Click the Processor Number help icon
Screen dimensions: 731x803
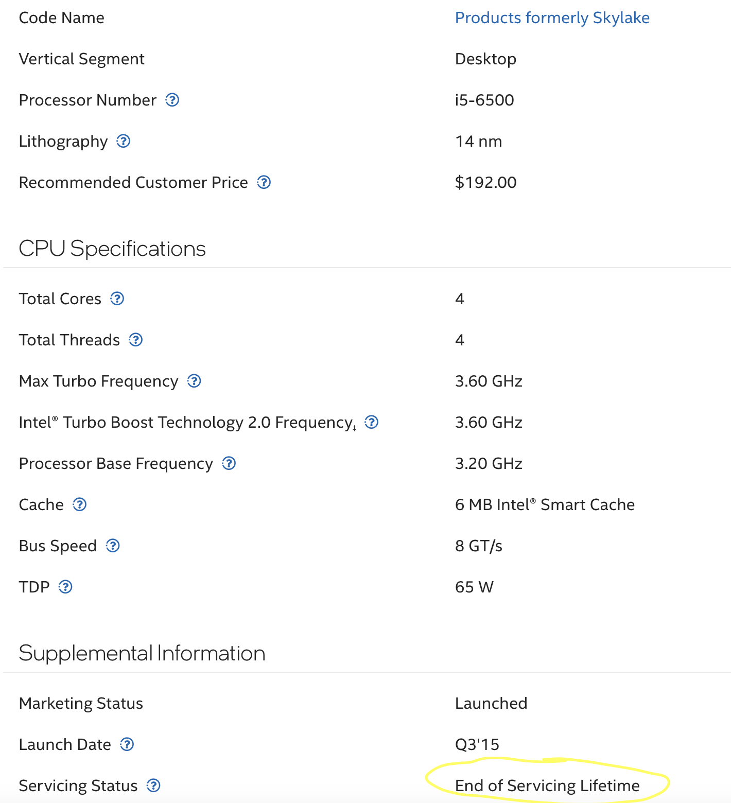point(172,100)
